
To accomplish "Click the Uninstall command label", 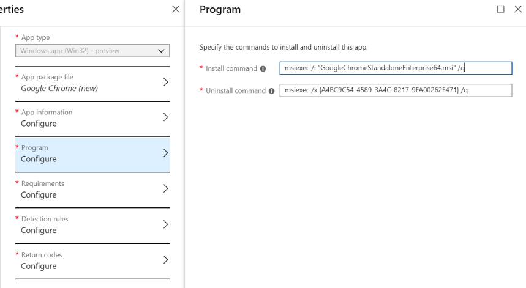I will pyautogui.click(x=236, y=90).
